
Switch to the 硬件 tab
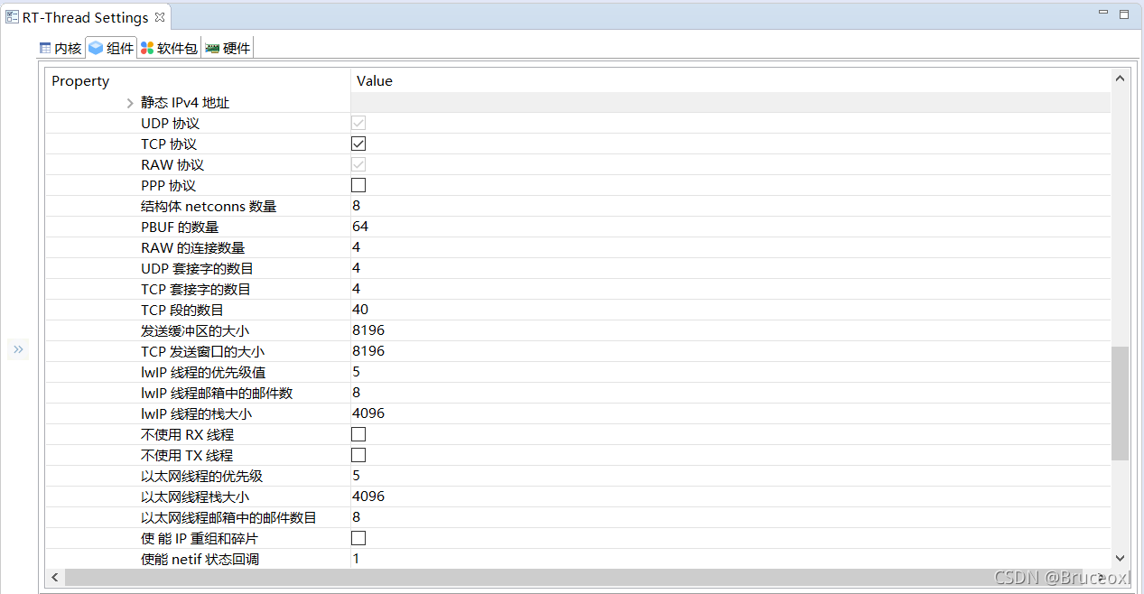228,48
